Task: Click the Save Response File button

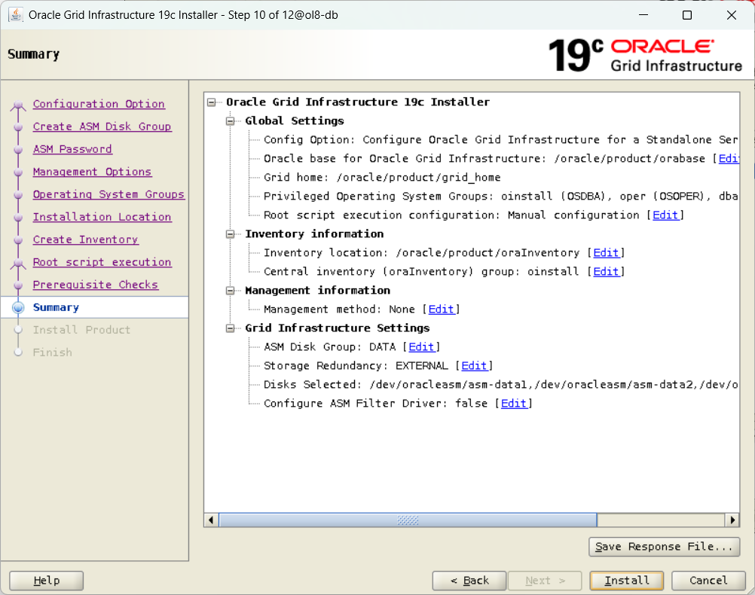Action: [x=664, y=547]
